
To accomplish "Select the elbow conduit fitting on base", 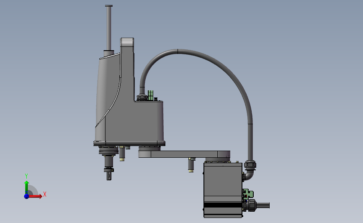I will [249, 170].
